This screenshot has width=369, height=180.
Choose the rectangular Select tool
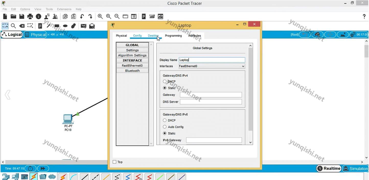(5, 26)
